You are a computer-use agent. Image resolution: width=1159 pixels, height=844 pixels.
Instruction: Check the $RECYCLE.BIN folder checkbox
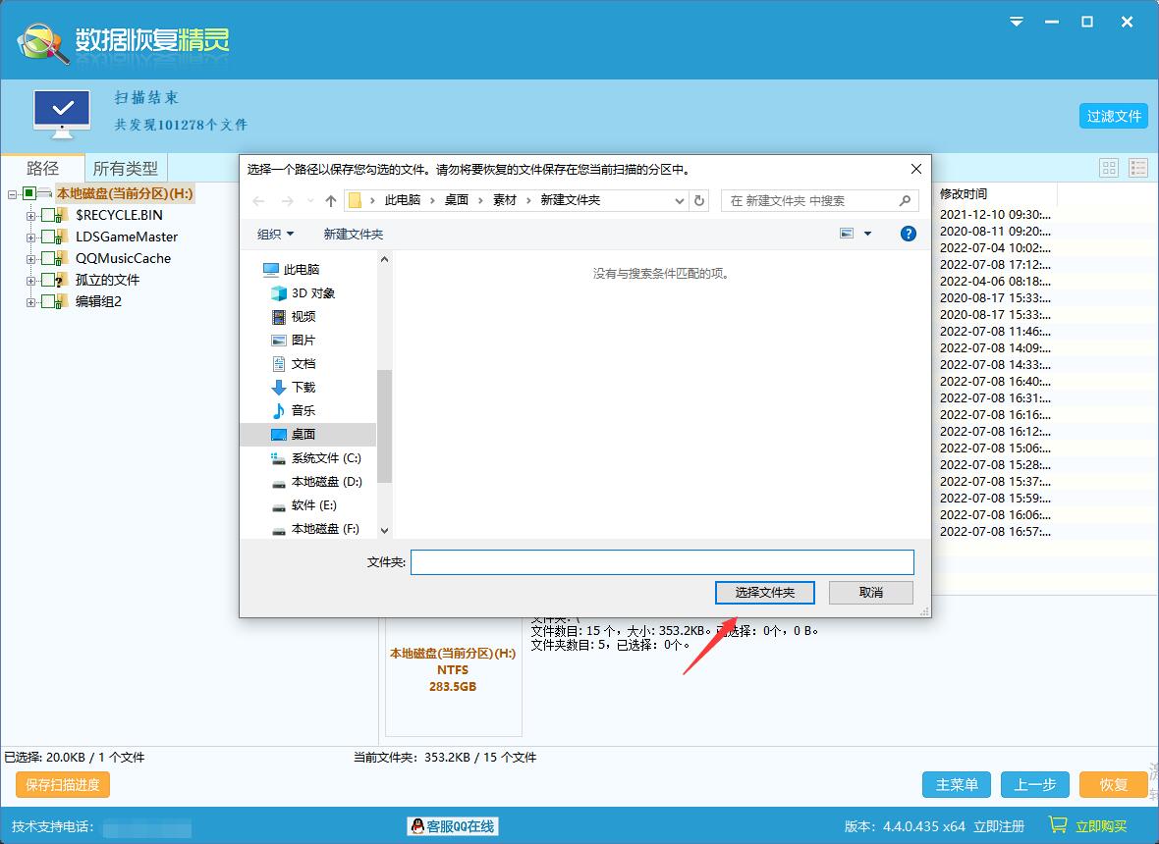coord(48,215)
